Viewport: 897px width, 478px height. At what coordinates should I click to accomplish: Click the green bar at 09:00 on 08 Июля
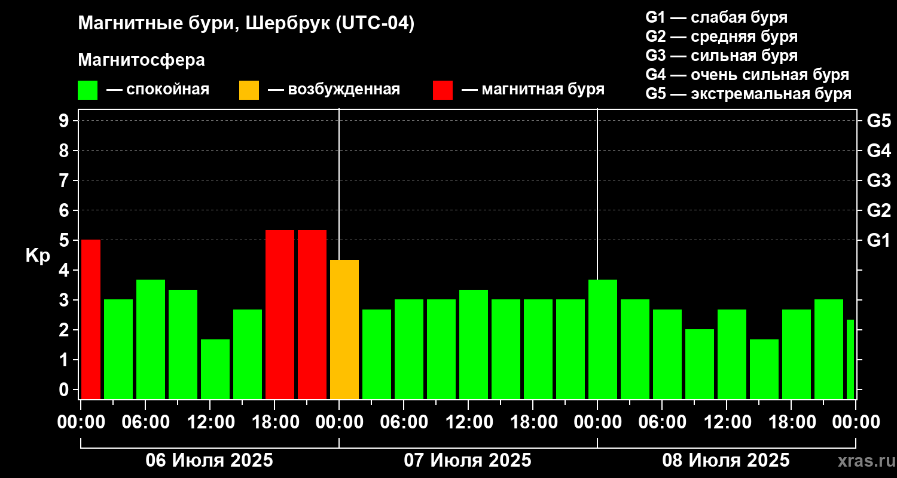click(700, 364)
